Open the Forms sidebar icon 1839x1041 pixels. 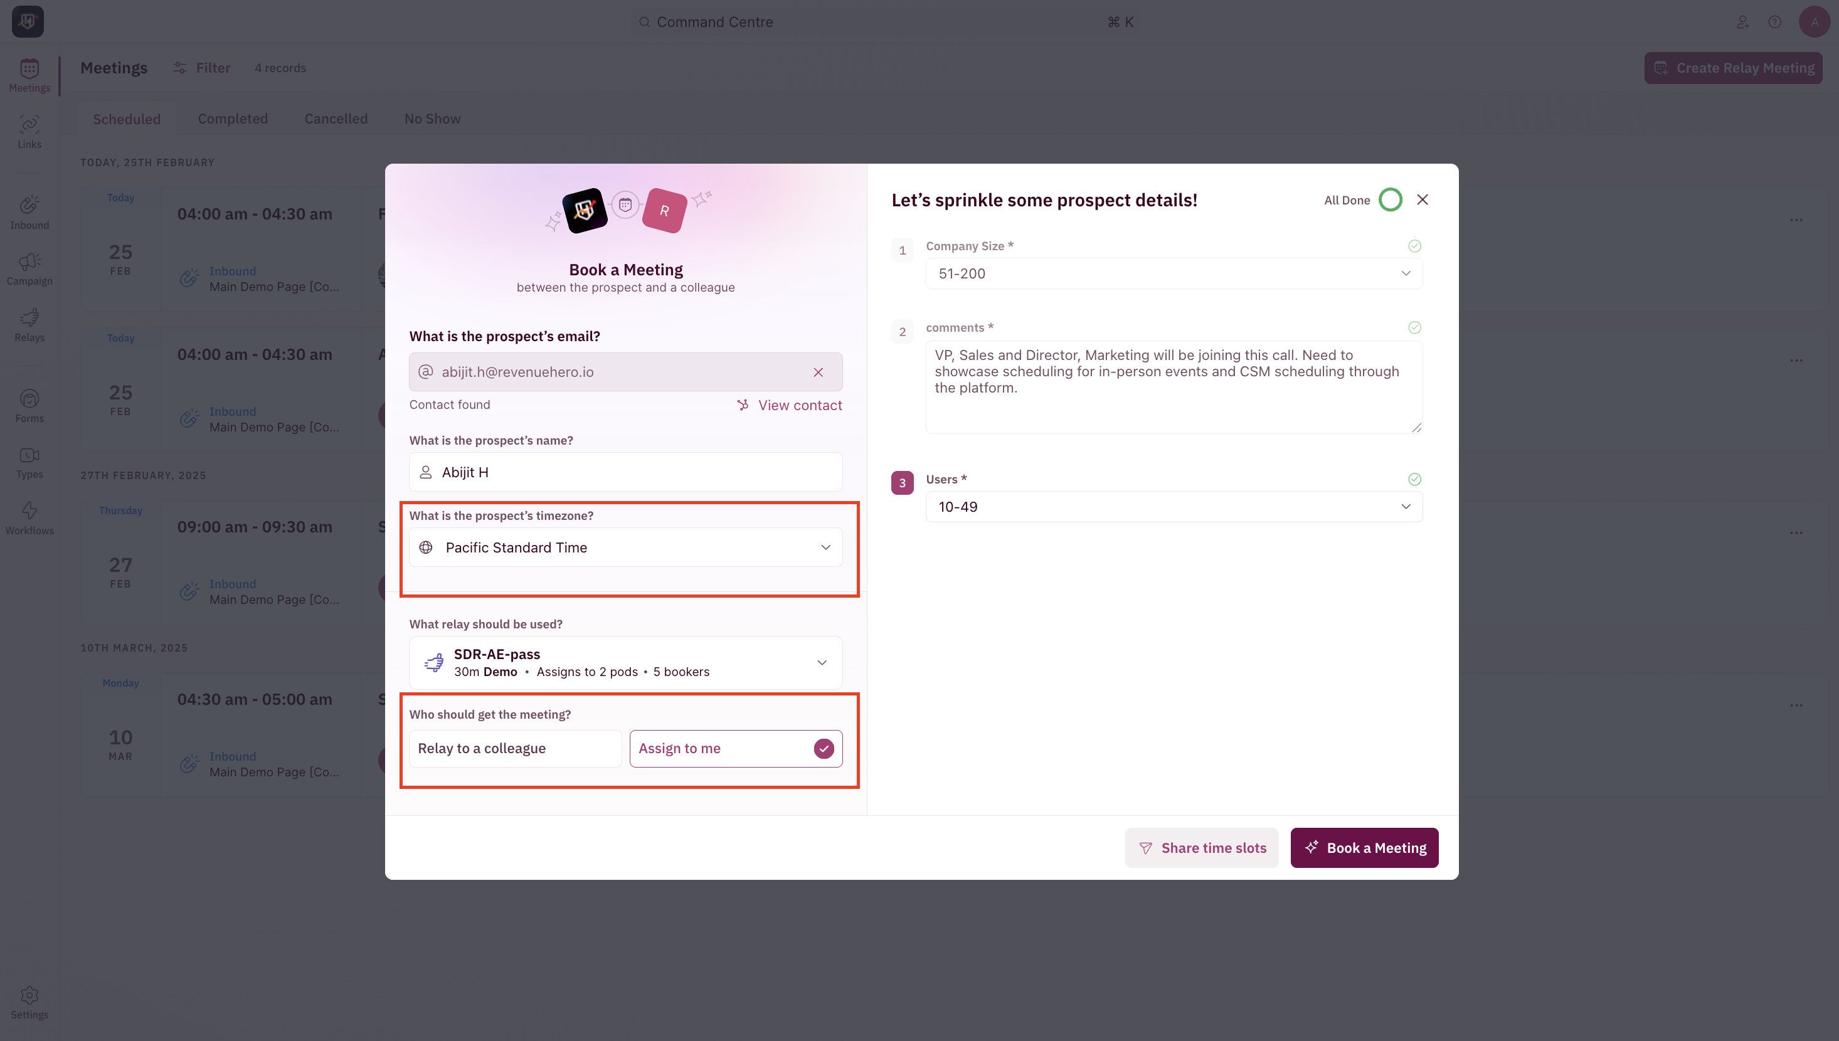click(x=29, y=405)
